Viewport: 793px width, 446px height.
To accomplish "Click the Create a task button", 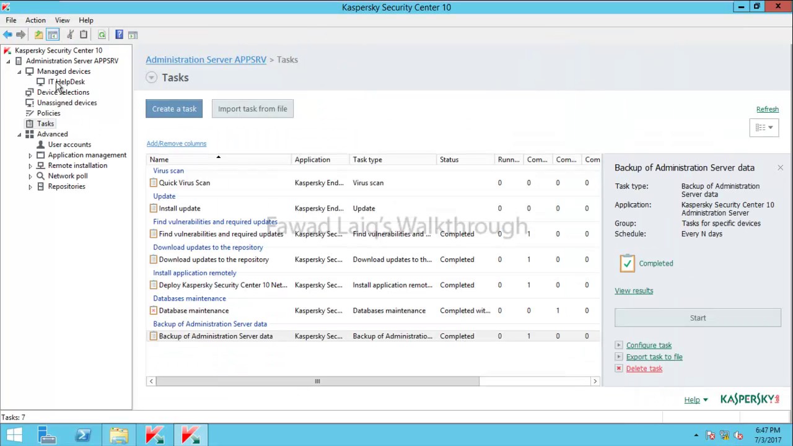I will click(174, 109).
